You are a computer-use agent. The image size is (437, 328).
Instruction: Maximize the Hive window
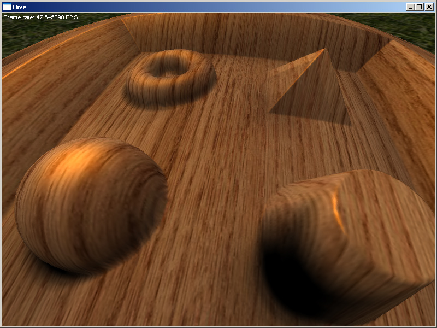click(419, 7)
